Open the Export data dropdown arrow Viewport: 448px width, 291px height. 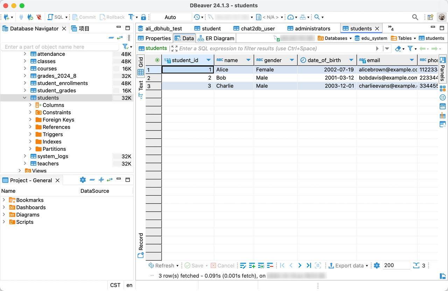point(367,266)
